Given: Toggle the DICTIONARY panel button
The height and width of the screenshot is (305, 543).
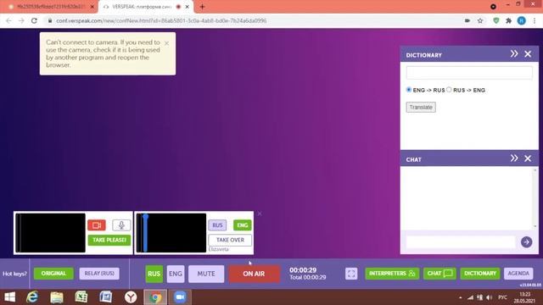Looking at the screenshot, I should click(x=480, y=273).
